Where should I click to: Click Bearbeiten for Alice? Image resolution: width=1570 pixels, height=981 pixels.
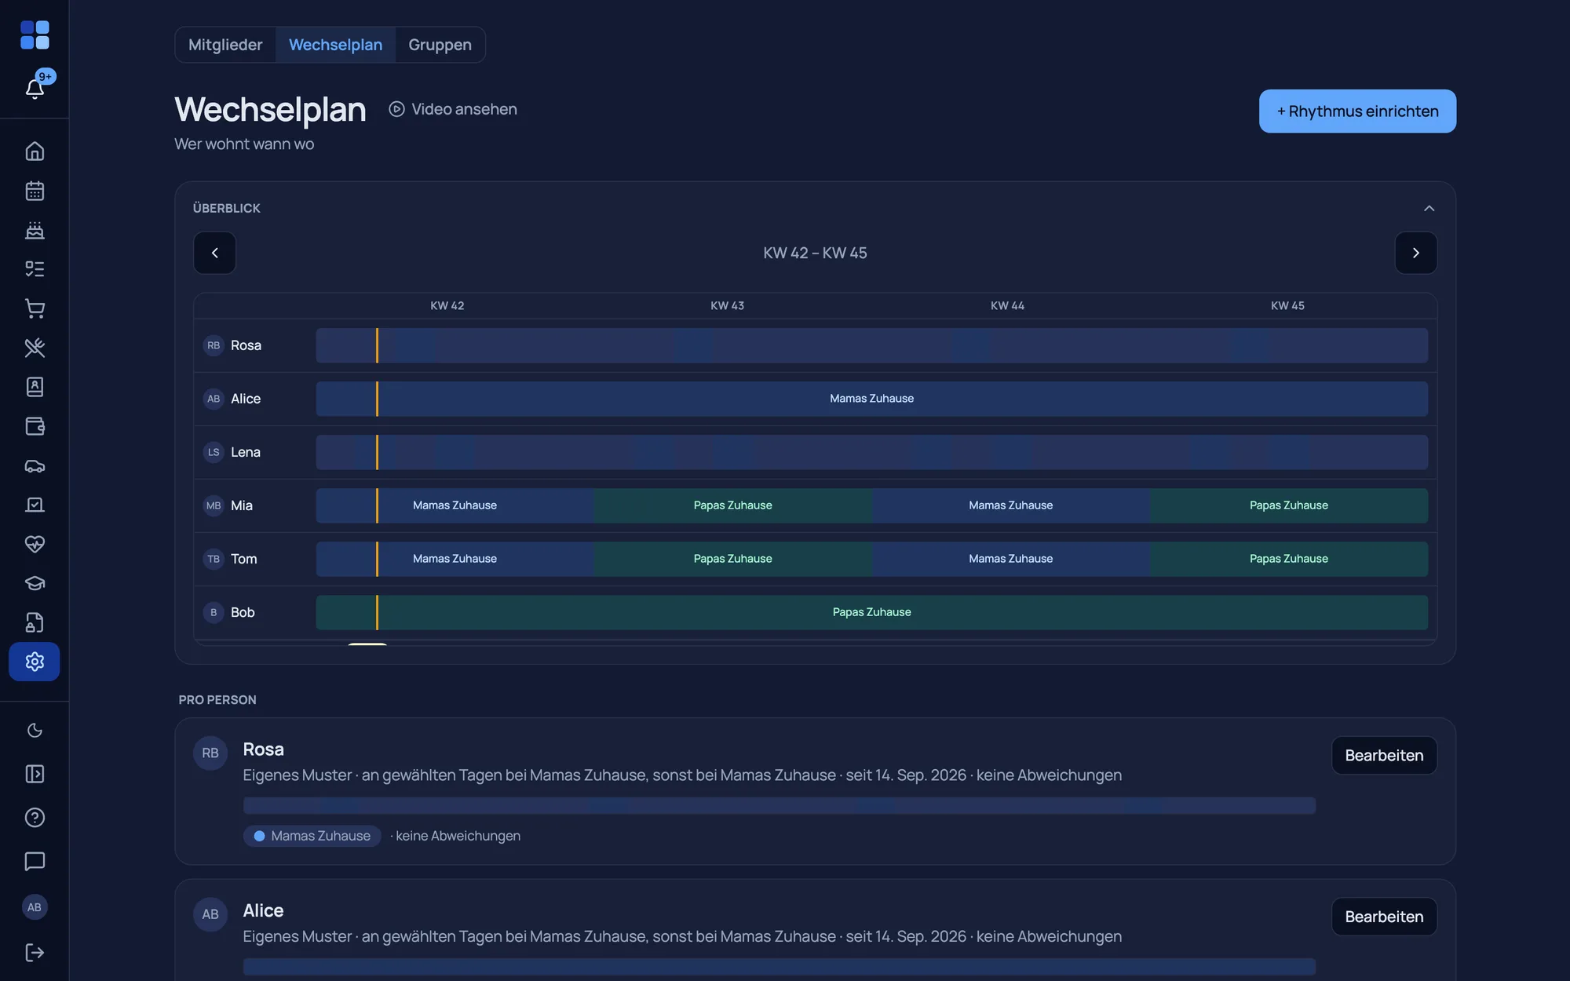(1384, 917)
